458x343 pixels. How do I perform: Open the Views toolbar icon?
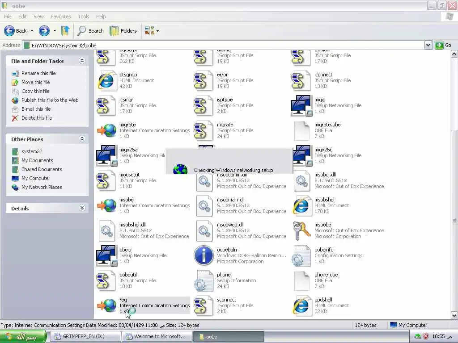[x=150, y=31]
